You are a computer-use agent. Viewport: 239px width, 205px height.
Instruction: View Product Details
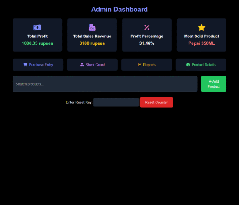201,65
